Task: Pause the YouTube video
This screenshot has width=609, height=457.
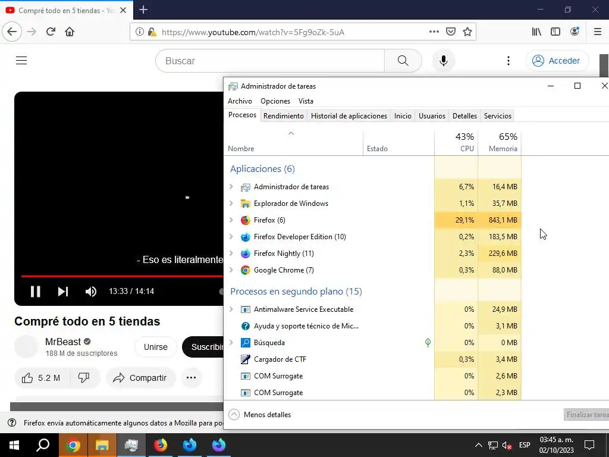Action: pos(35,292)
